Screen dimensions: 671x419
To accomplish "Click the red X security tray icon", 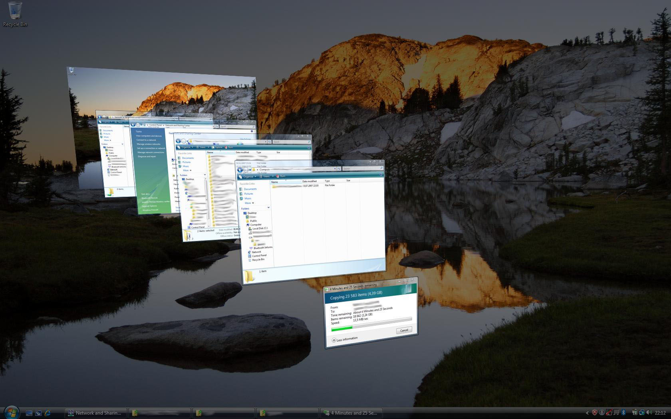I will (x=594, y=413).
